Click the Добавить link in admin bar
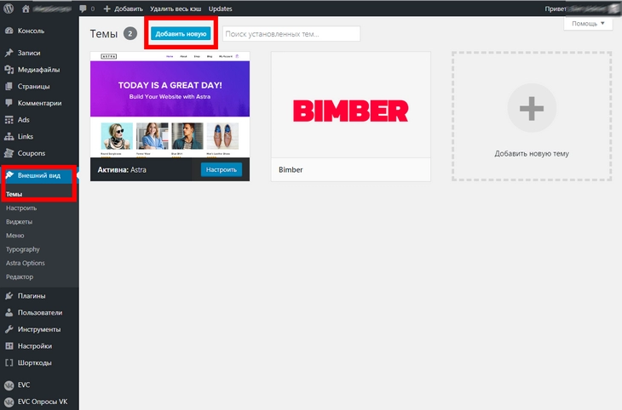The image size is (622, 410). coord(129,9)
